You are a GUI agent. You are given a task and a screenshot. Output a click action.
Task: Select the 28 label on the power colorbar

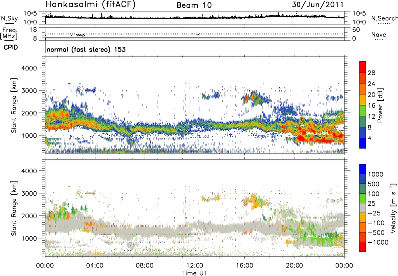coord(371,73)
